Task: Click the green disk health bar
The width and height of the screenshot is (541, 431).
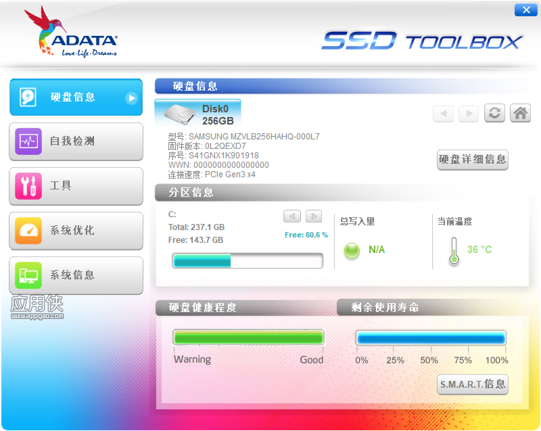Action: (x=249, y=338)
